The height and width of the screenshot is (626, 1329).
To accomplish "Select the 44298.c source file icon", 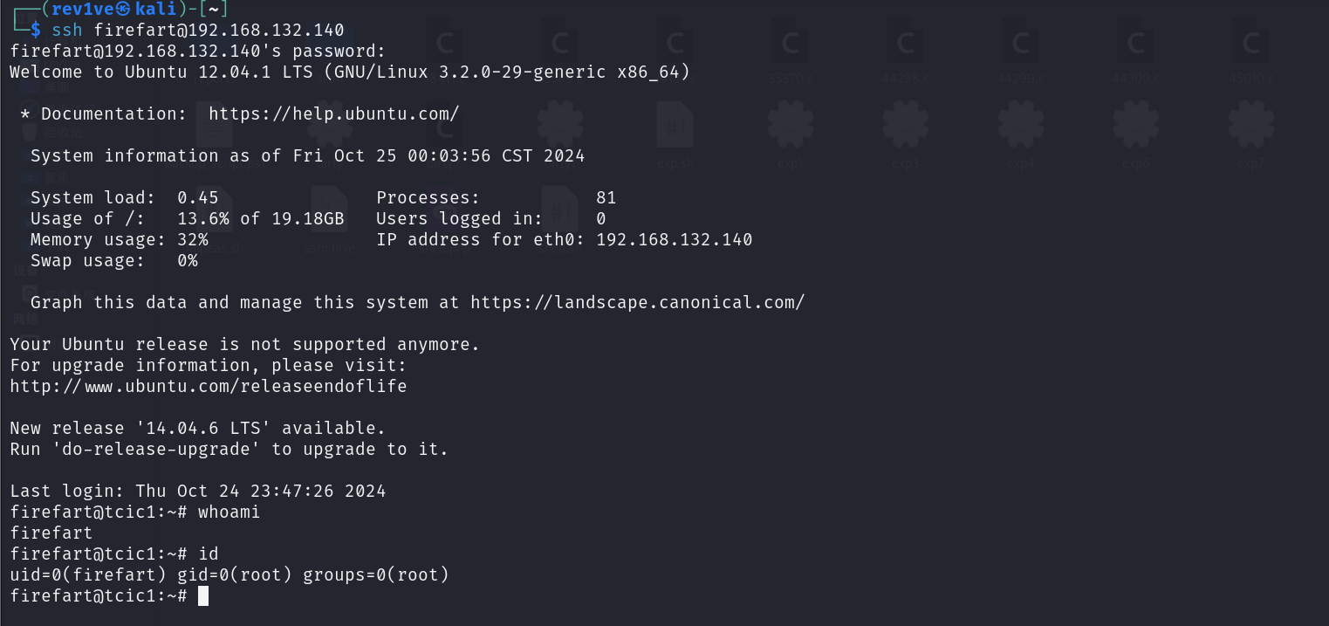I will click(x=906, y=45).
